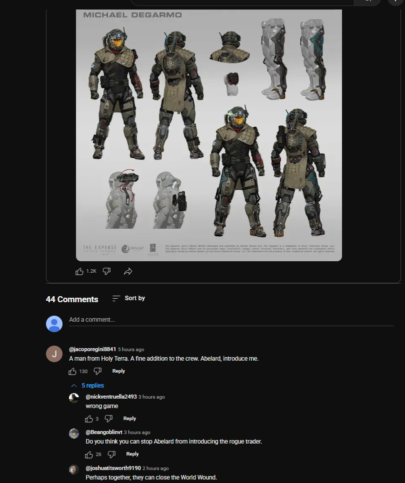Open the armor concept art image

209,135
